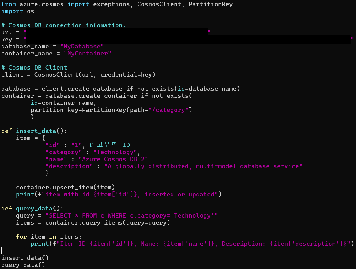Click the 'container.query_items(query=query)' call
Screen dimensions: 356x269
coord(108,222)
